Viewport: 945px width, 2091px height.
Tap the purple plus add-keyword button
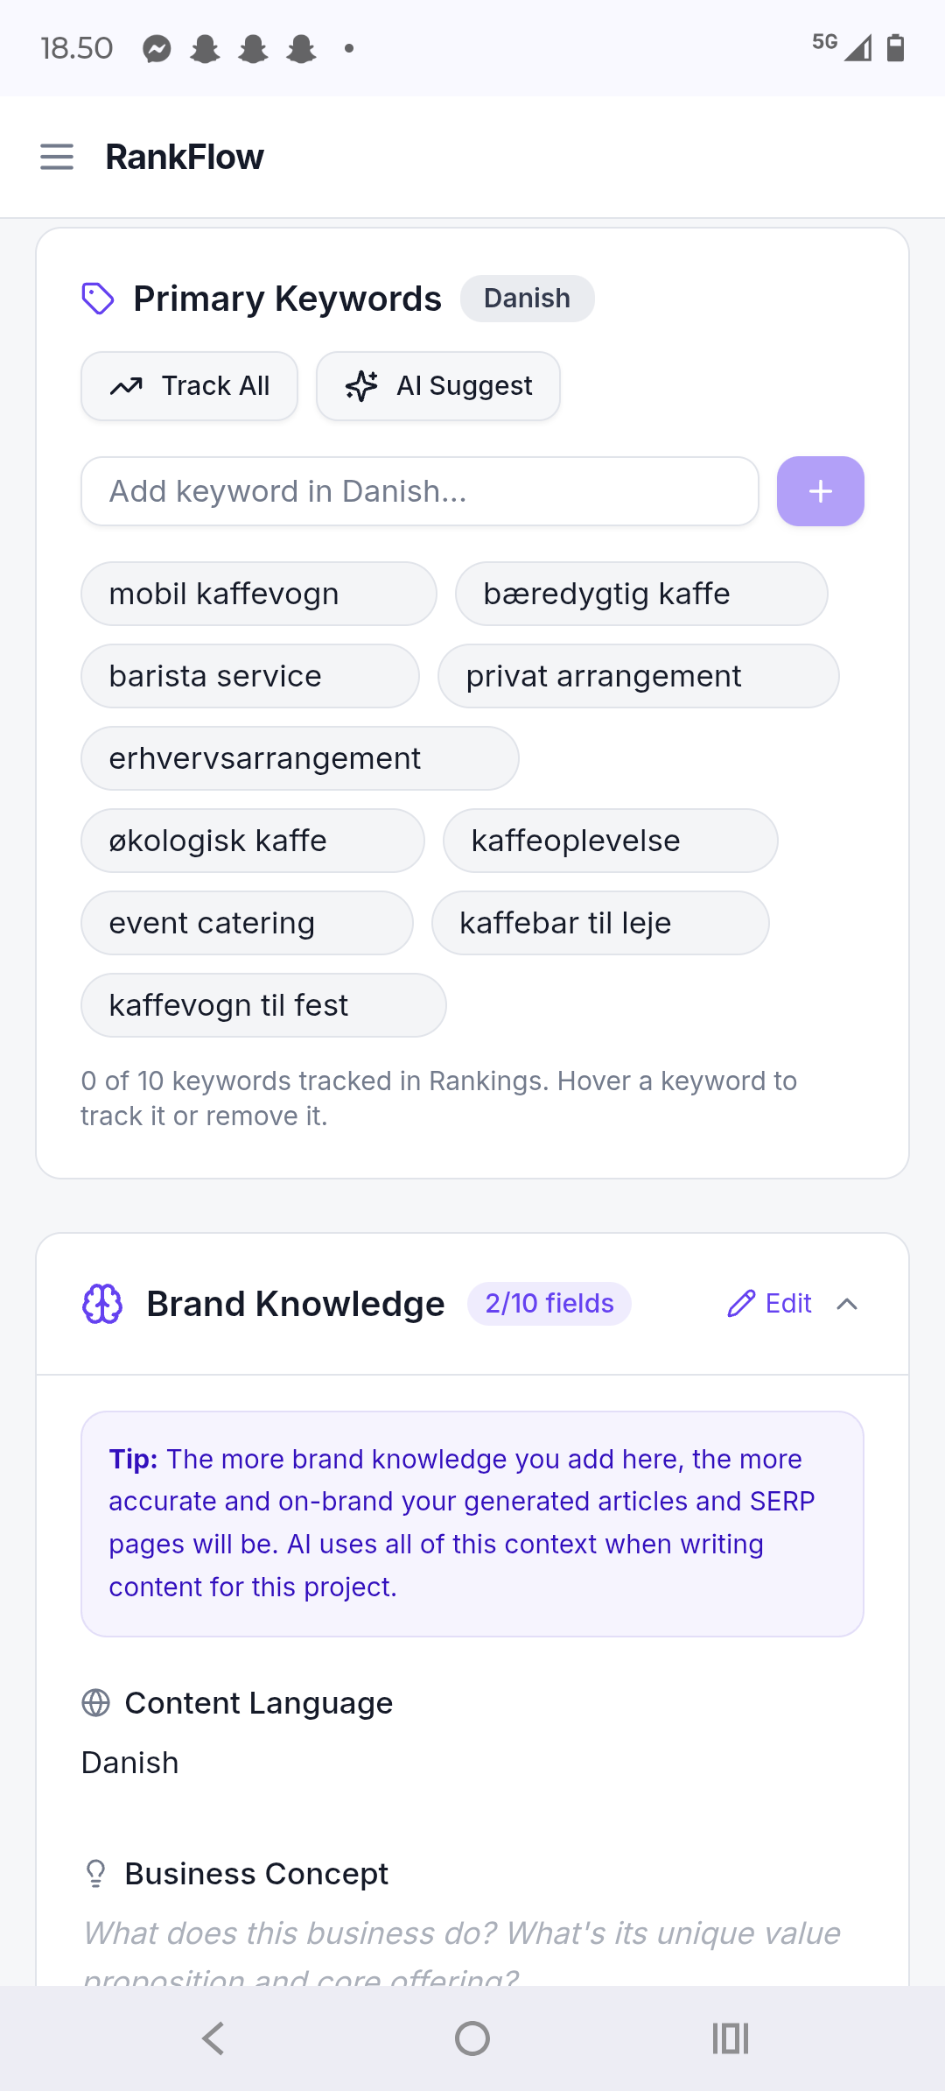coord(820,491)
